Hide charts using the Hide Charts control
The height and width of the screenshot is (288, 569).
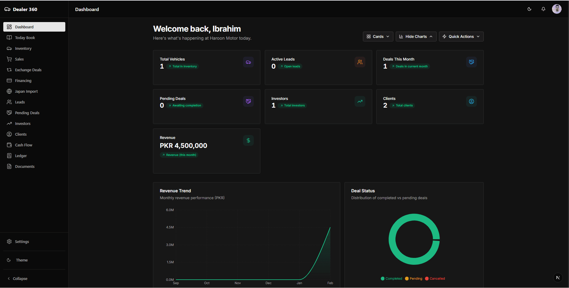[416, 36]
